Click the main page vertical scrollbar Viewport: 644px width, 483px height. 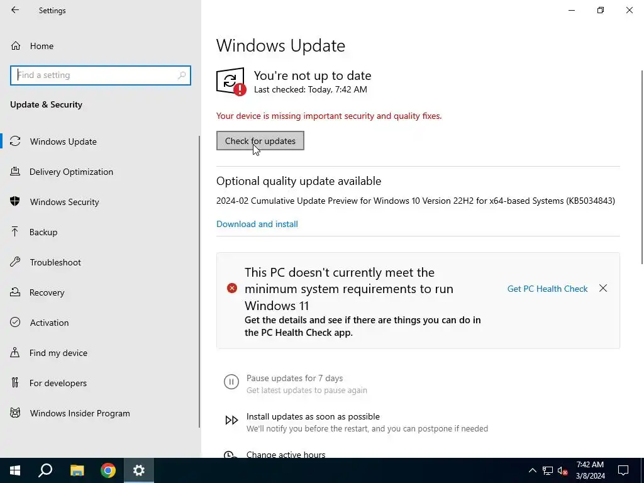[x=642, y=167]
